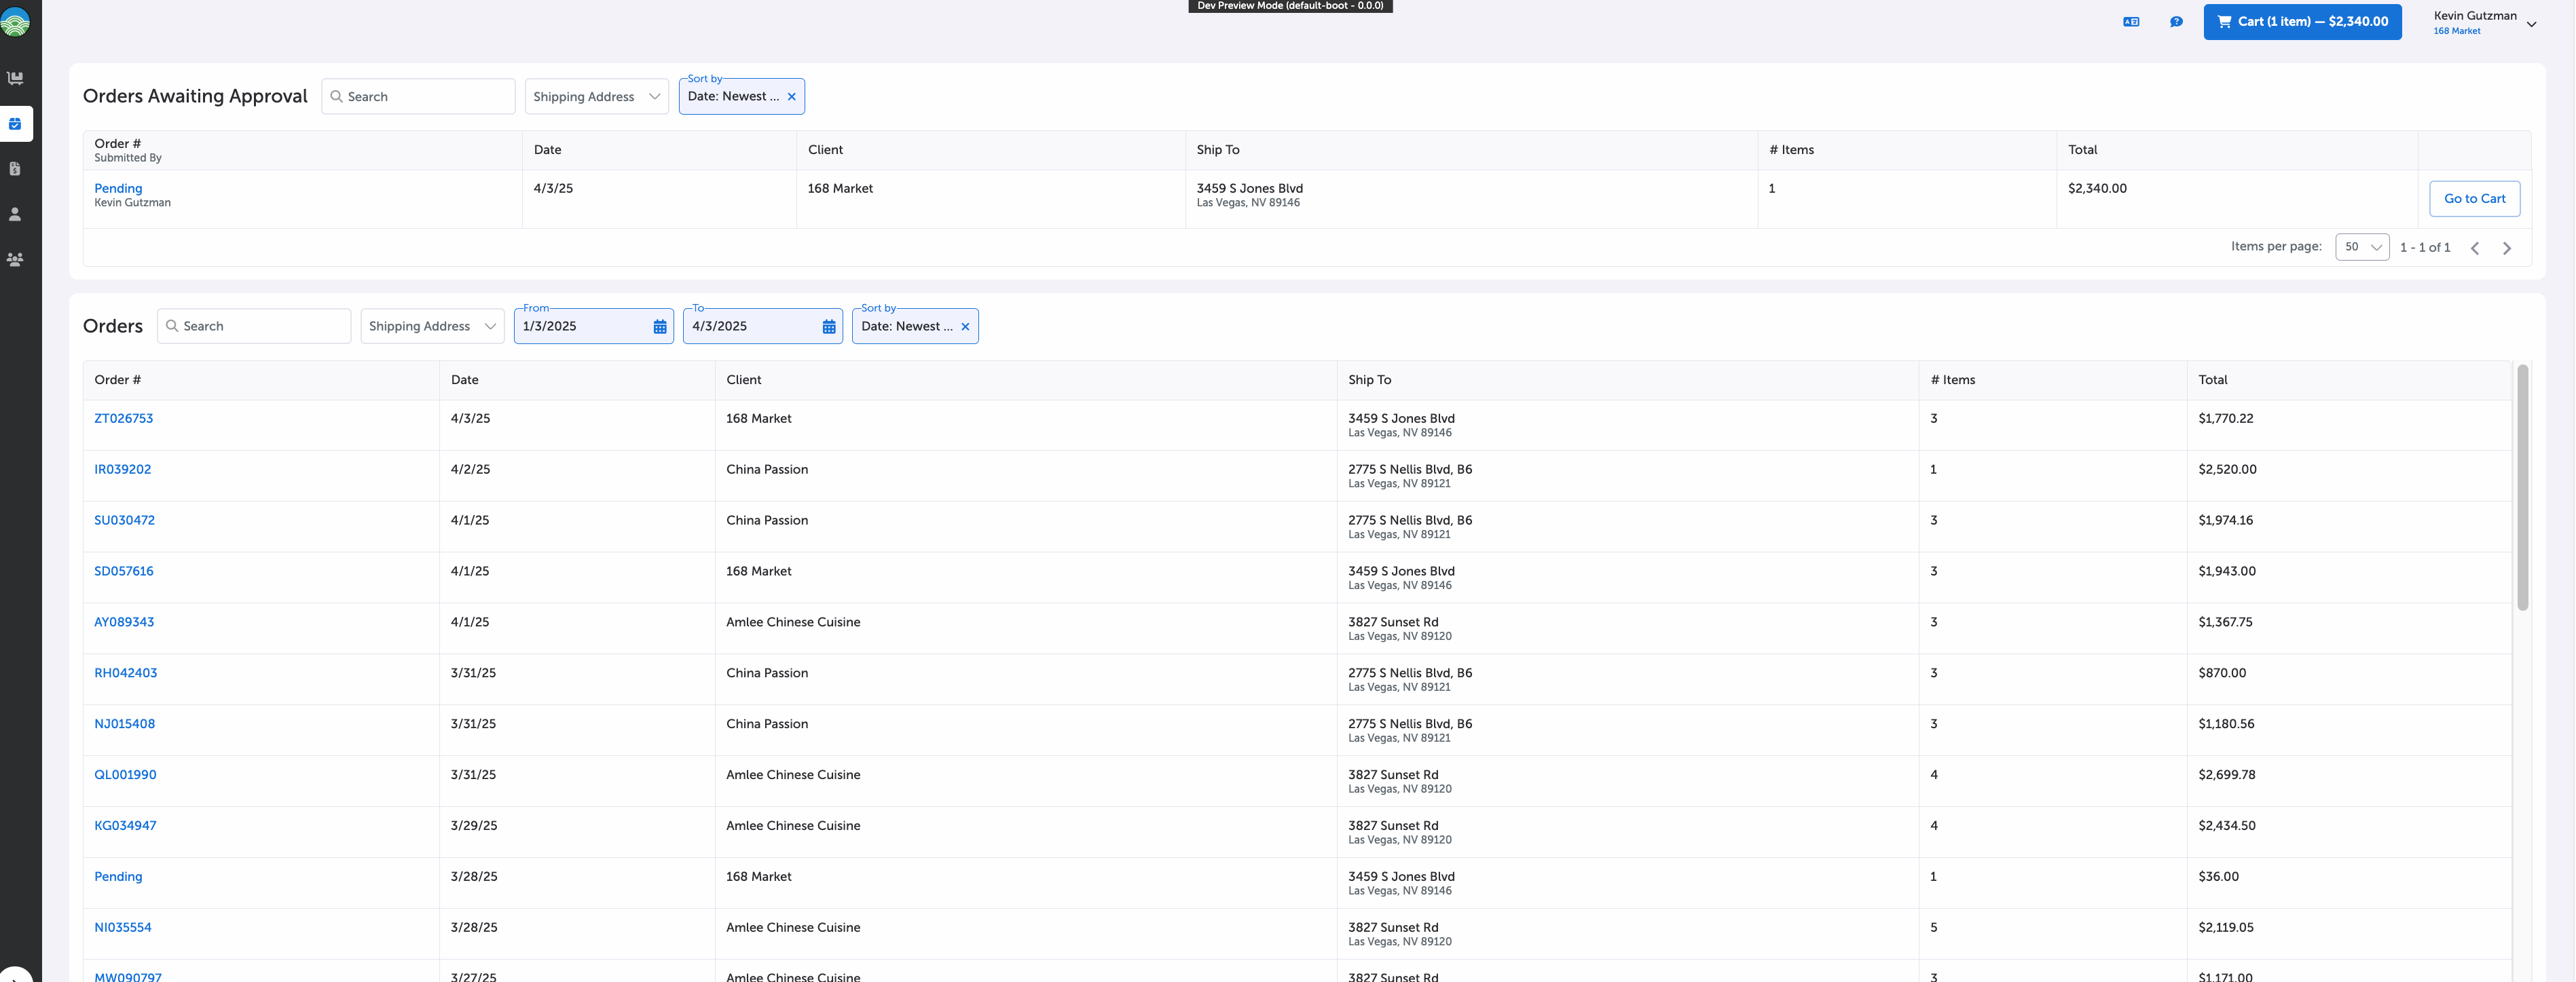Open order ZT026753 link

point(123,419)
